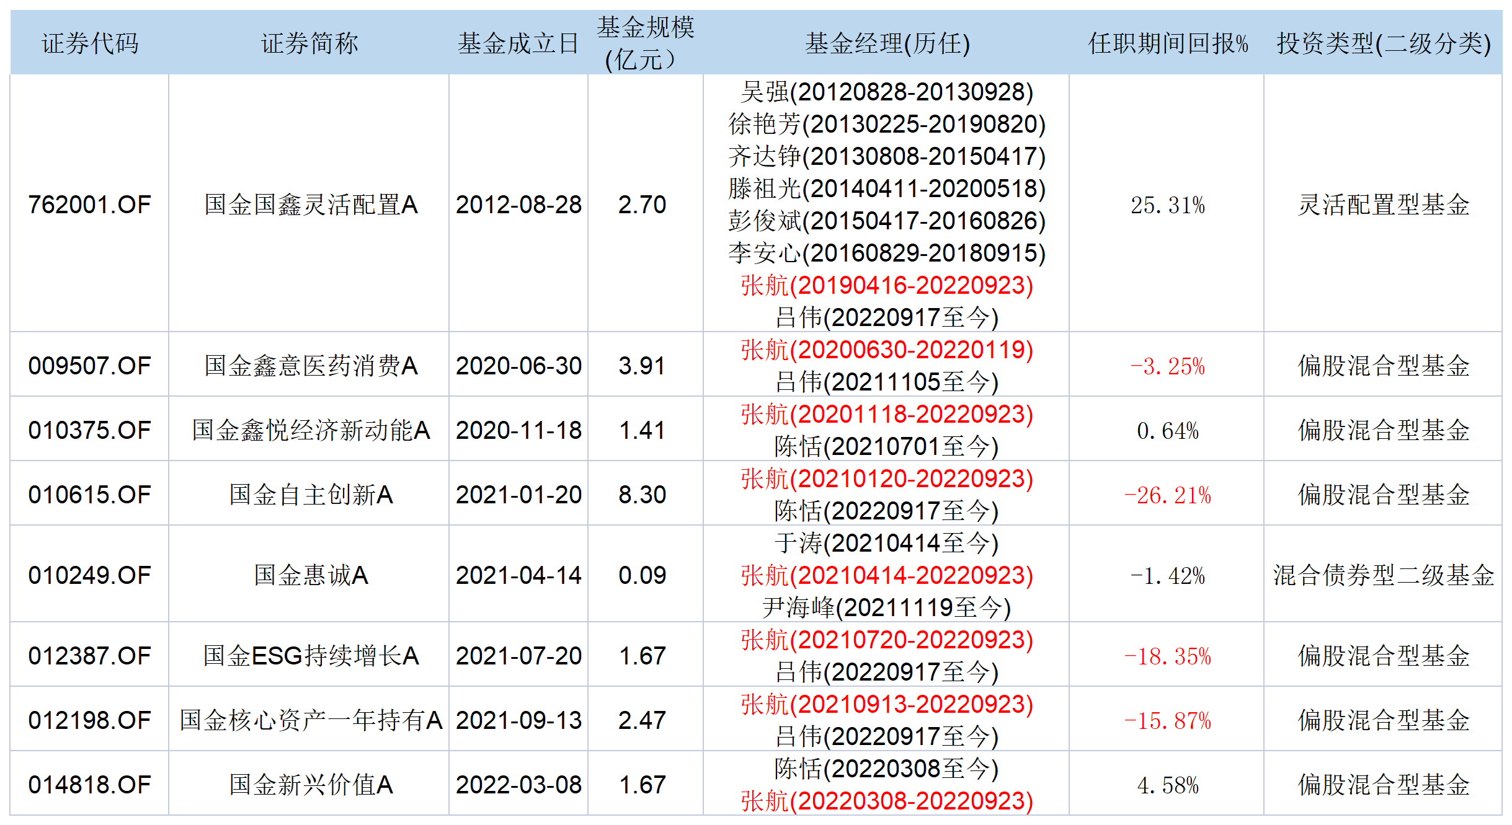Click the 证券代码 column header

(90, 43)
